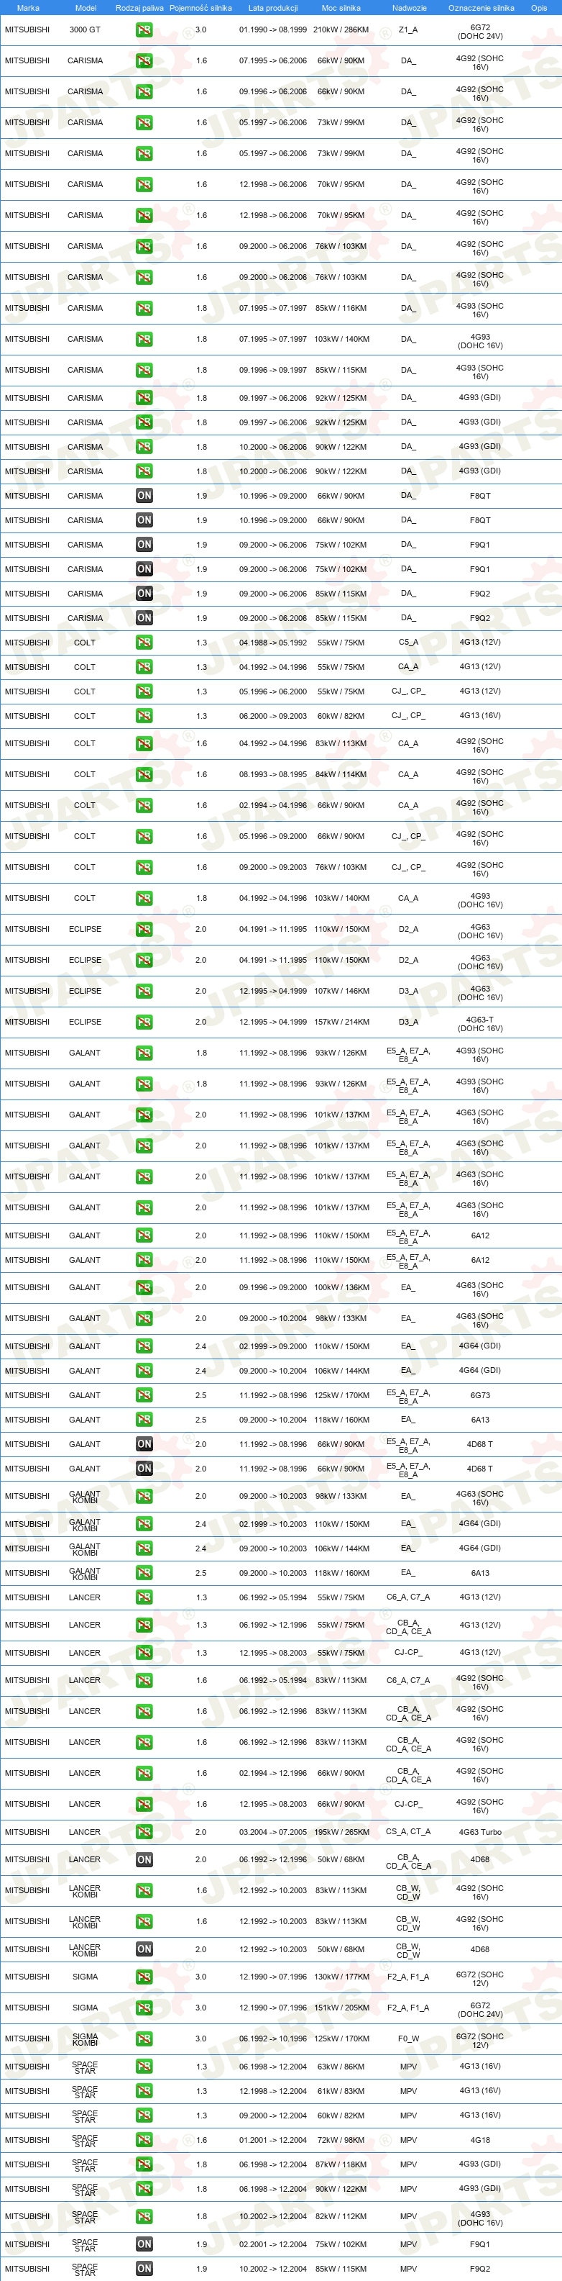
Task: Click the '210kW / 286KM' power cell
Action: click(341, 30)
